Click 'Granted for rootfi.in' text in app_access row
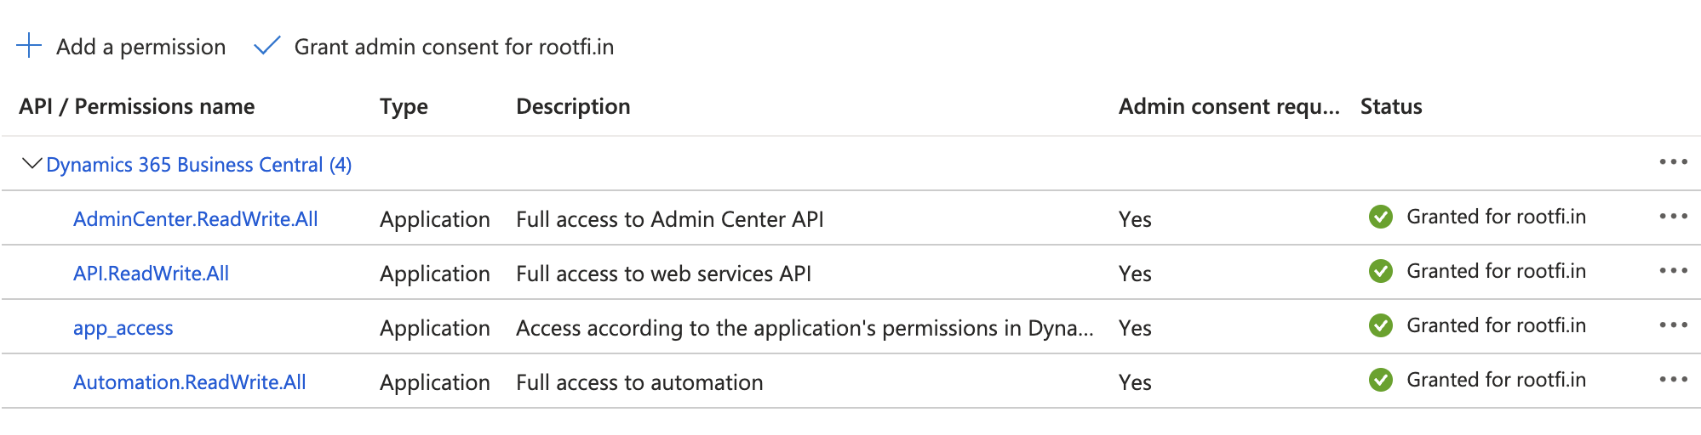Viewport: 1701px width, 435px height. 1497,325
